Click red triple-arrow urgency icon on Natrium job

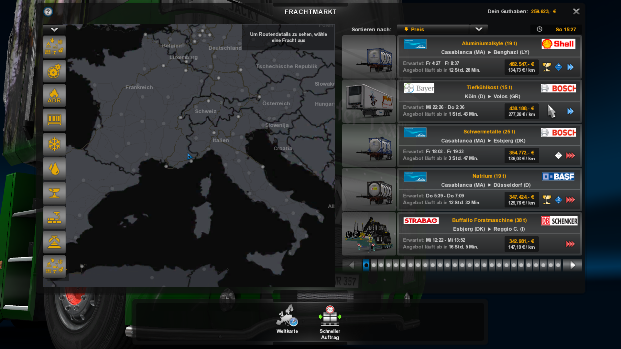[571, 200]
